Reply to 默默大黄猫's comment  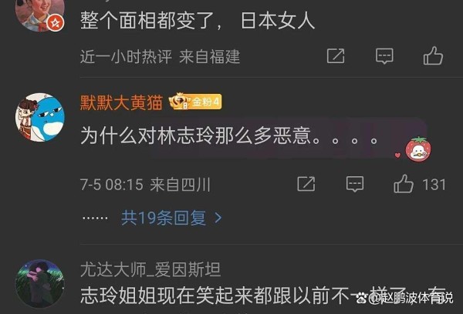[355, 185]
